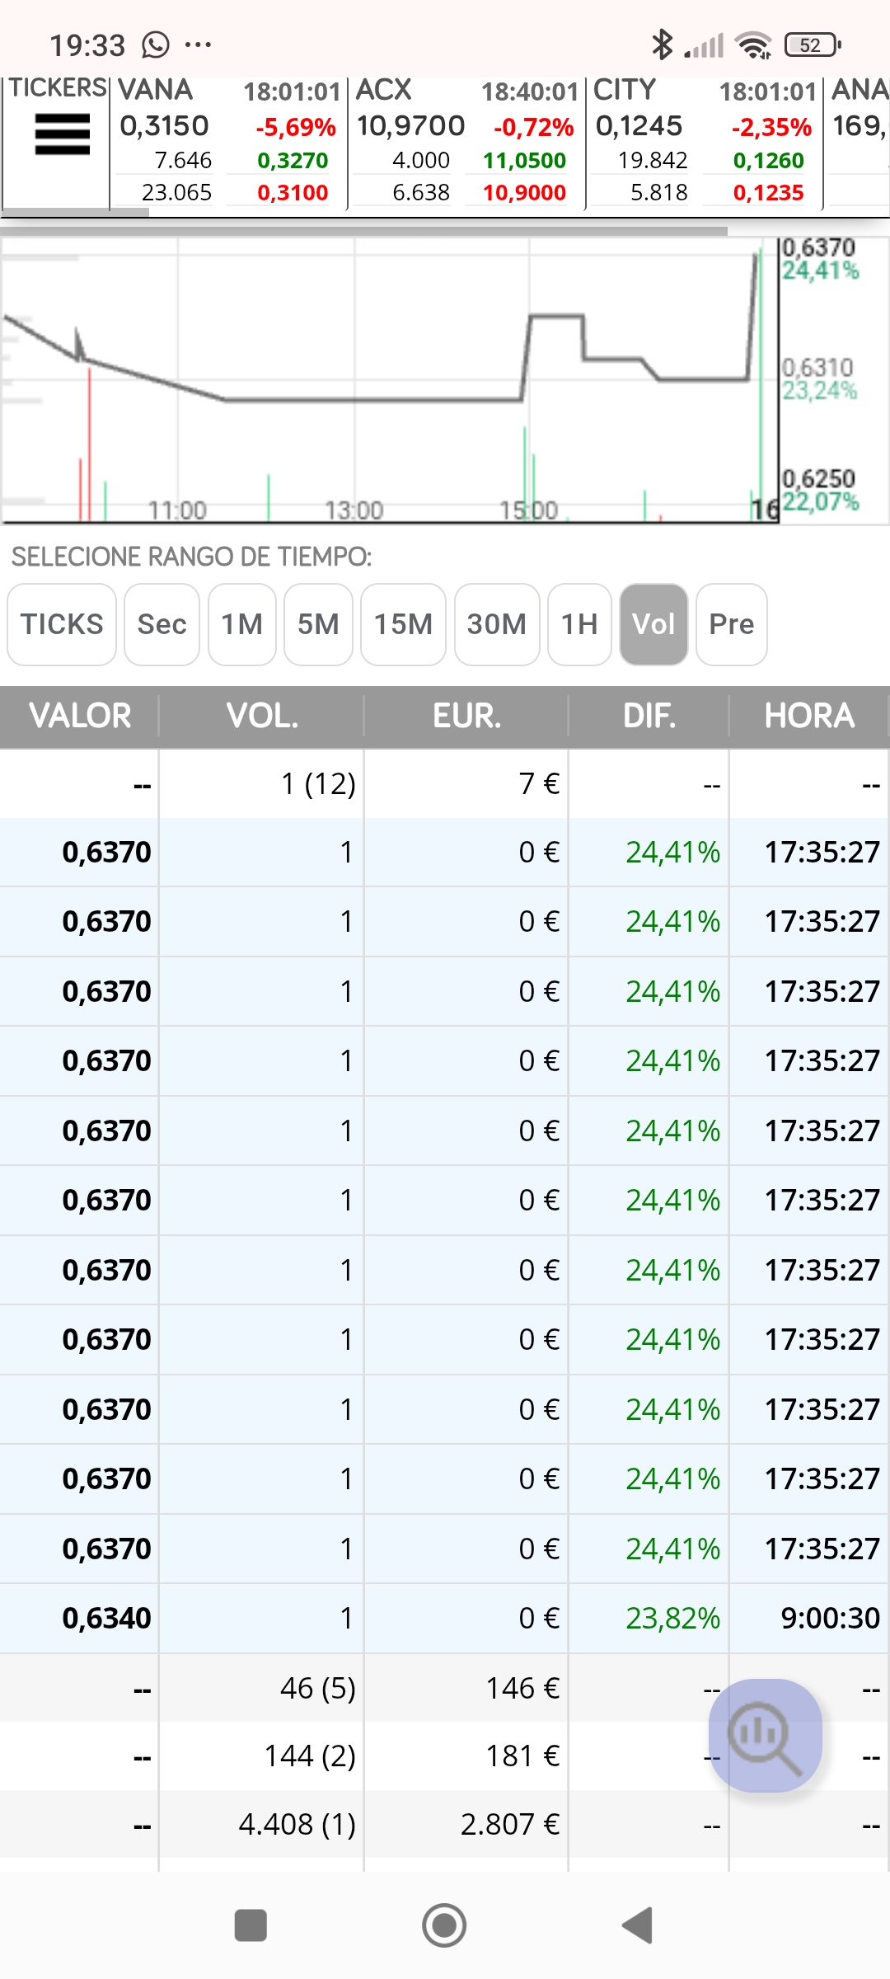Click the intraday price chart at 15:00
The width and height of the screenshot is (890, 1979).
[x=528, y=379]
